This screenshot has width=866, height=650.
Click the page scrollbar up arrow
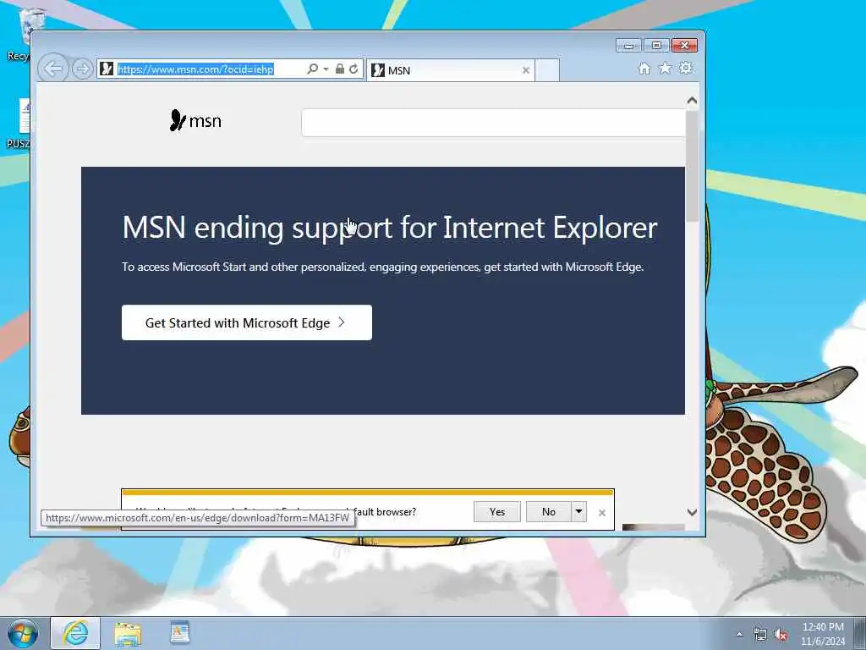coord(692,101)
